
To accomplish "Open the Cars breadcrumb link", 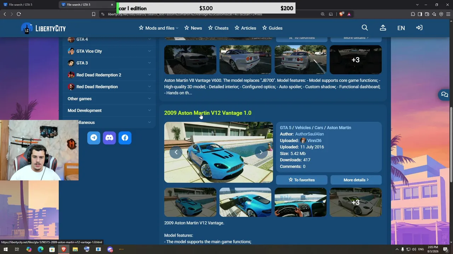I will 319,128.
